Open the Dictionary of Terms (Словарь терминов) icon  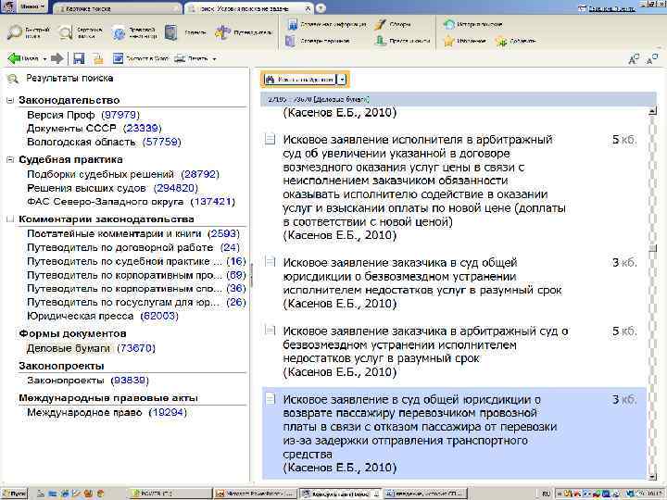(290, 41)
